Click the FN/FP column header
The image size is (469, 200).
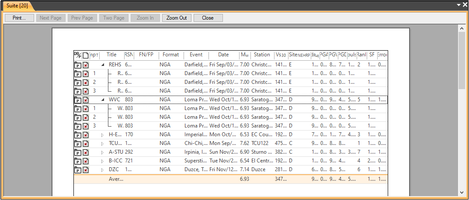tap(146, 55)
